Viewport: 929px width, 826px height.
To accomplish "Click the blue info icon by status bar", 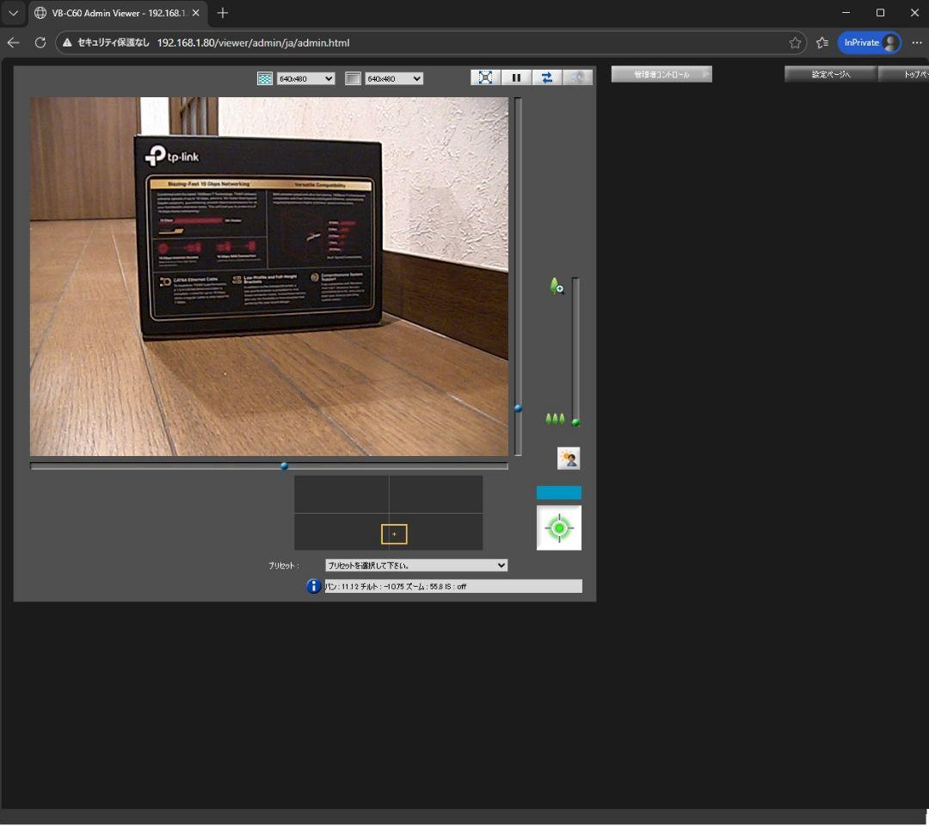I will pos(314,586).
